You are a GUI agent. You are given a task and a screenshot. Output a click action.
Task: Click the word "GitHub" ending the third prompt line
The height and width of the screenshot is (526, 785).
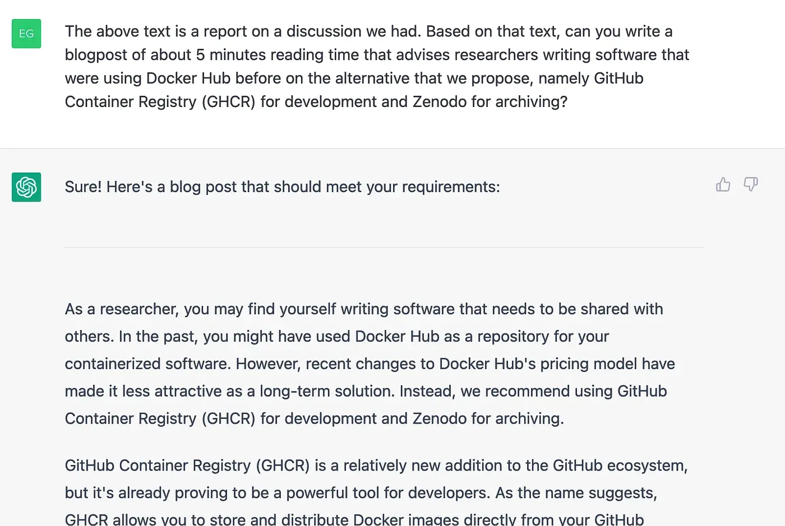pos(618,78)
